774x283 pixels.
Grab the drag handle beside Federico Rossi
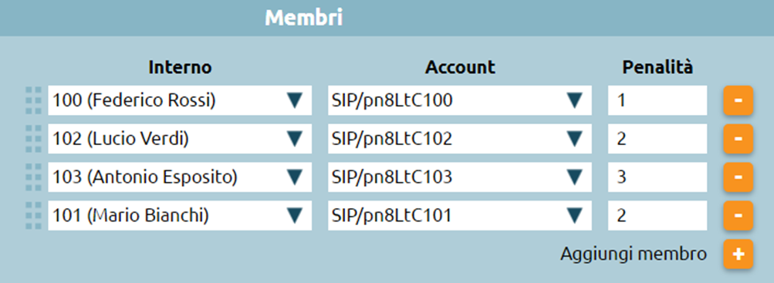(x=33, y=100)
